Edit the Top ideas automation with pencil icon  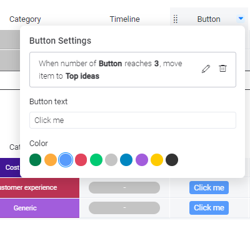(x=206, y=69)
